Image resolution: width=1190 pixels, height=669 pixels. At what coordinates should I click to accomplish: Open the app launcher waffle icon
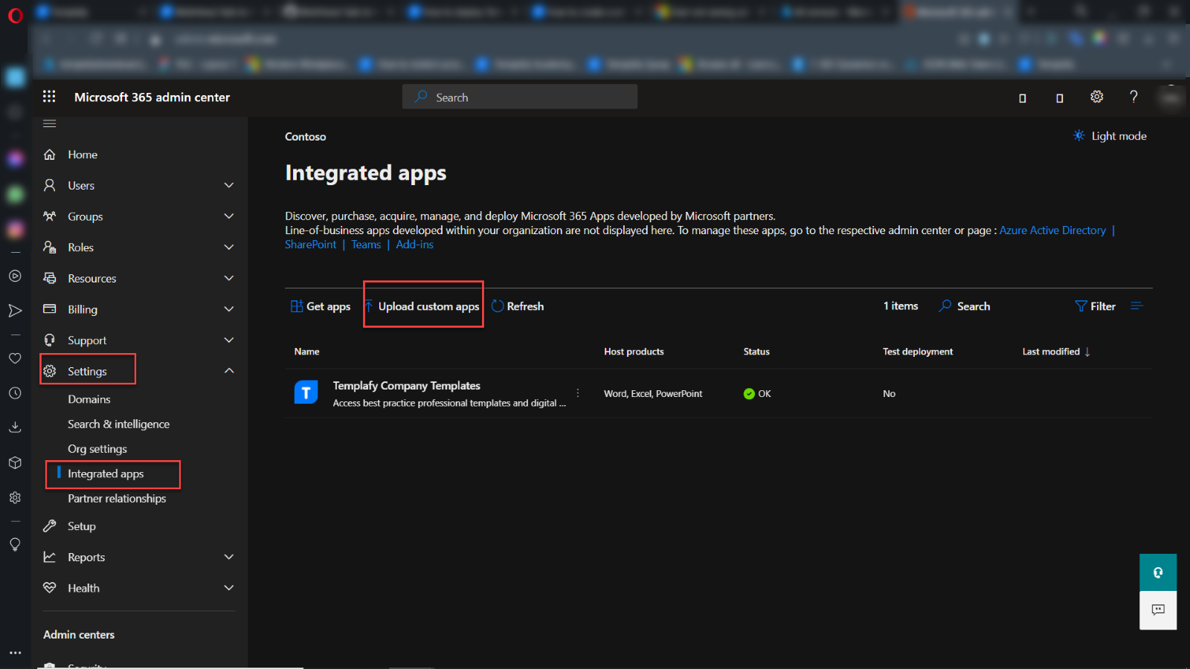point(49,97)
